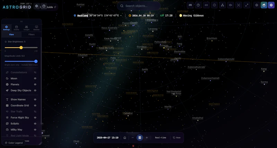
Task: Click the LST 17:20 sidereal time
Action: tap(166, 15)
